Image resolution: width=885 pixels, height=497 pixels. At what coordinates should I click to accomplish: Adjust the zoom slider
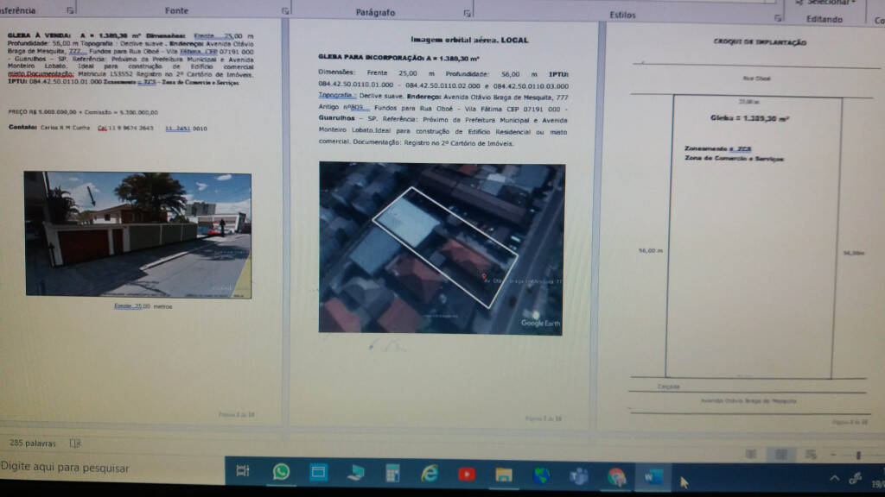pyautogui.click(x=857, y=455)
